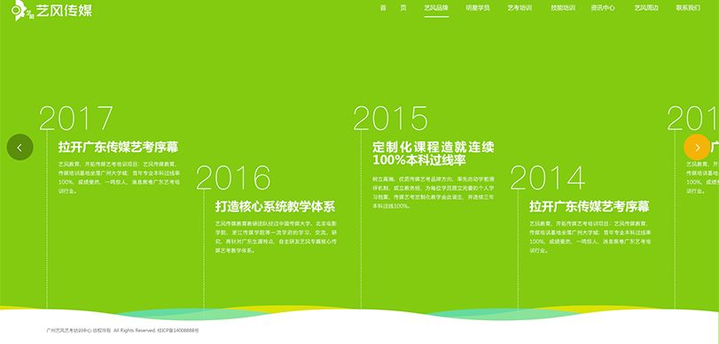The image size is (719, 344).
Task: Open the 明星学员 menu item
Action: pos(477,8)
